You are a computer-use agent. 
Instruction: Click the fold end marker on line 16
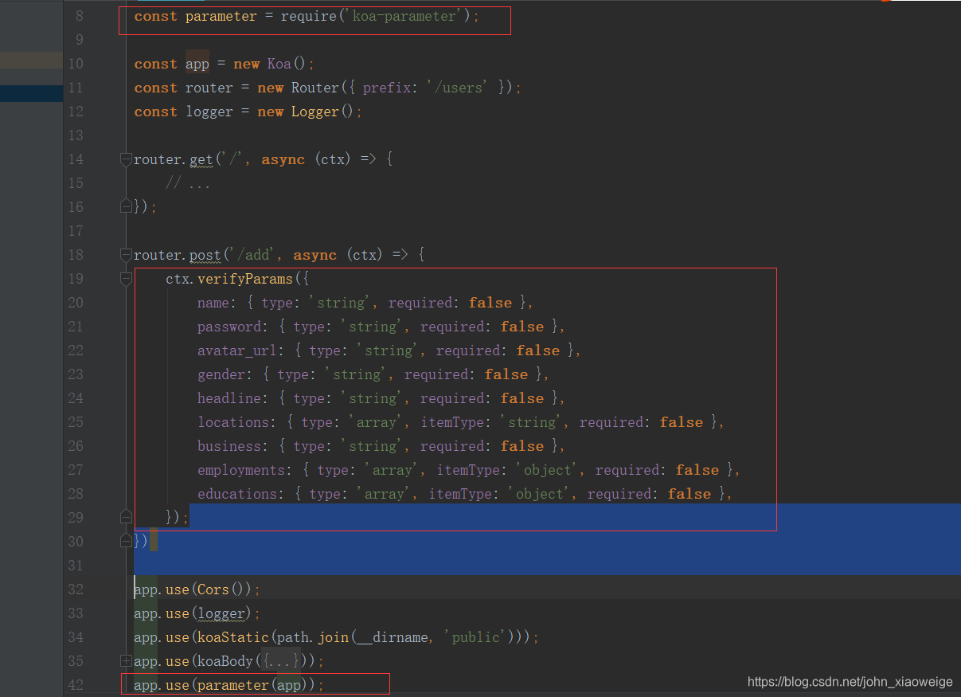point(126,207)
